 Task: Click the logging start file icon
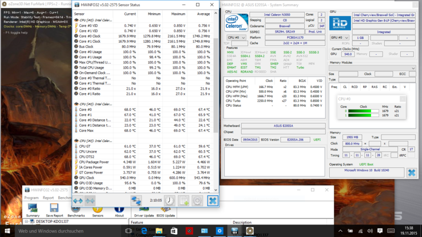point(184,200)
